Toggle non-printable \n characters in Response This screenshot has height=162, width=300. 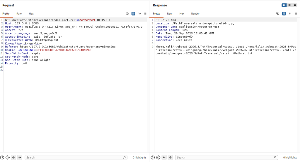290,13
